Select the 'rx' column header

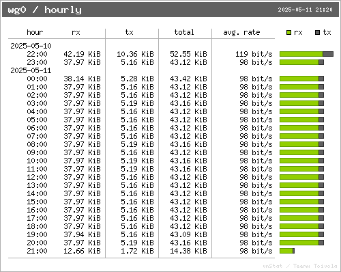76,32
